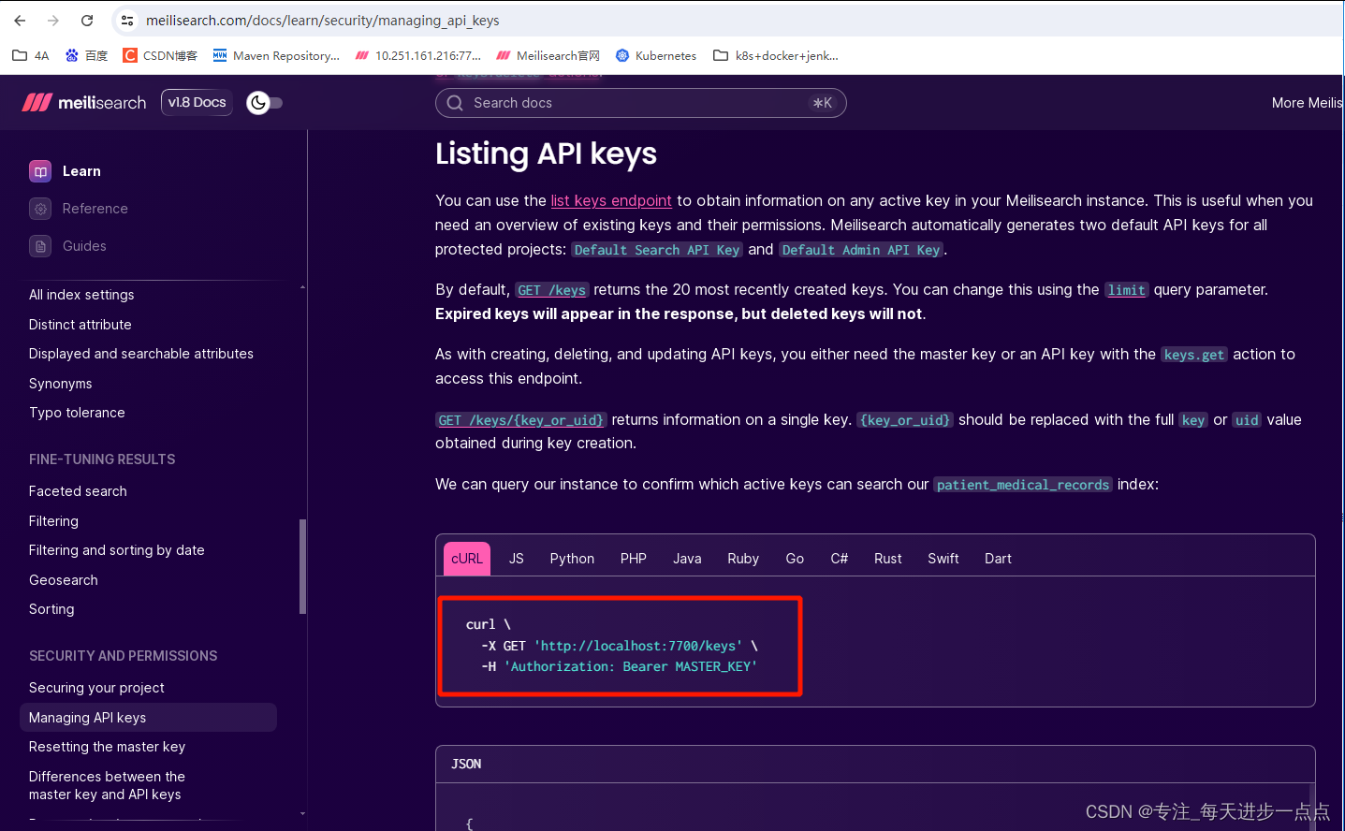Open All index settings page
The image size is (1345, 831).
coord(81,295)
